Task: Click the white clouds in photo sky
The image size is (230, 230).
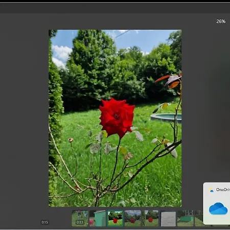Action: 61,55
